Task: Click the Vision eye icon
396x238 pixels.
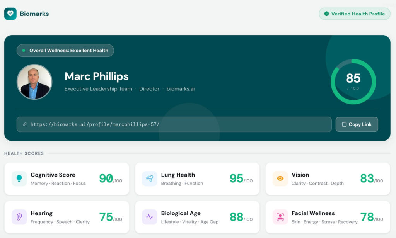Action: pyautogui.click(x=280, y=178)
